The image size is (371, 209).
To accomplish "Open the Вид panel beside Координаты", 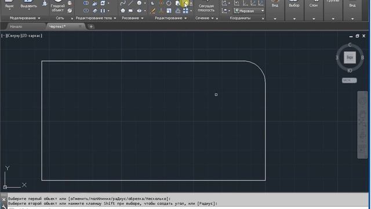I will 275,10.
